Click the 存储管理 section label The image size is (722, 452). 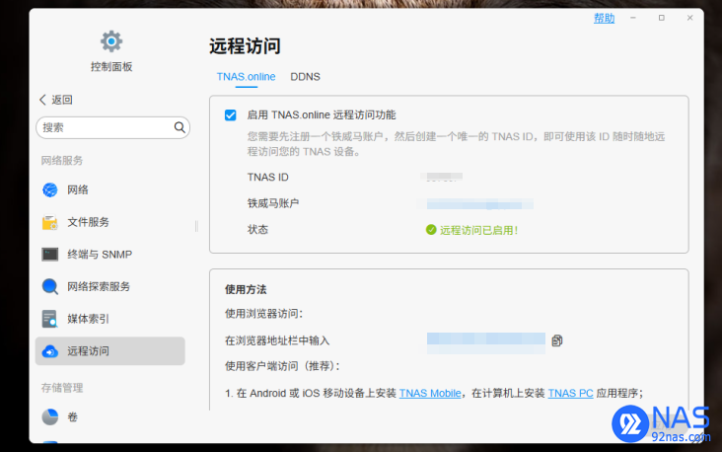pyautogui.click(x=62, y=388)
